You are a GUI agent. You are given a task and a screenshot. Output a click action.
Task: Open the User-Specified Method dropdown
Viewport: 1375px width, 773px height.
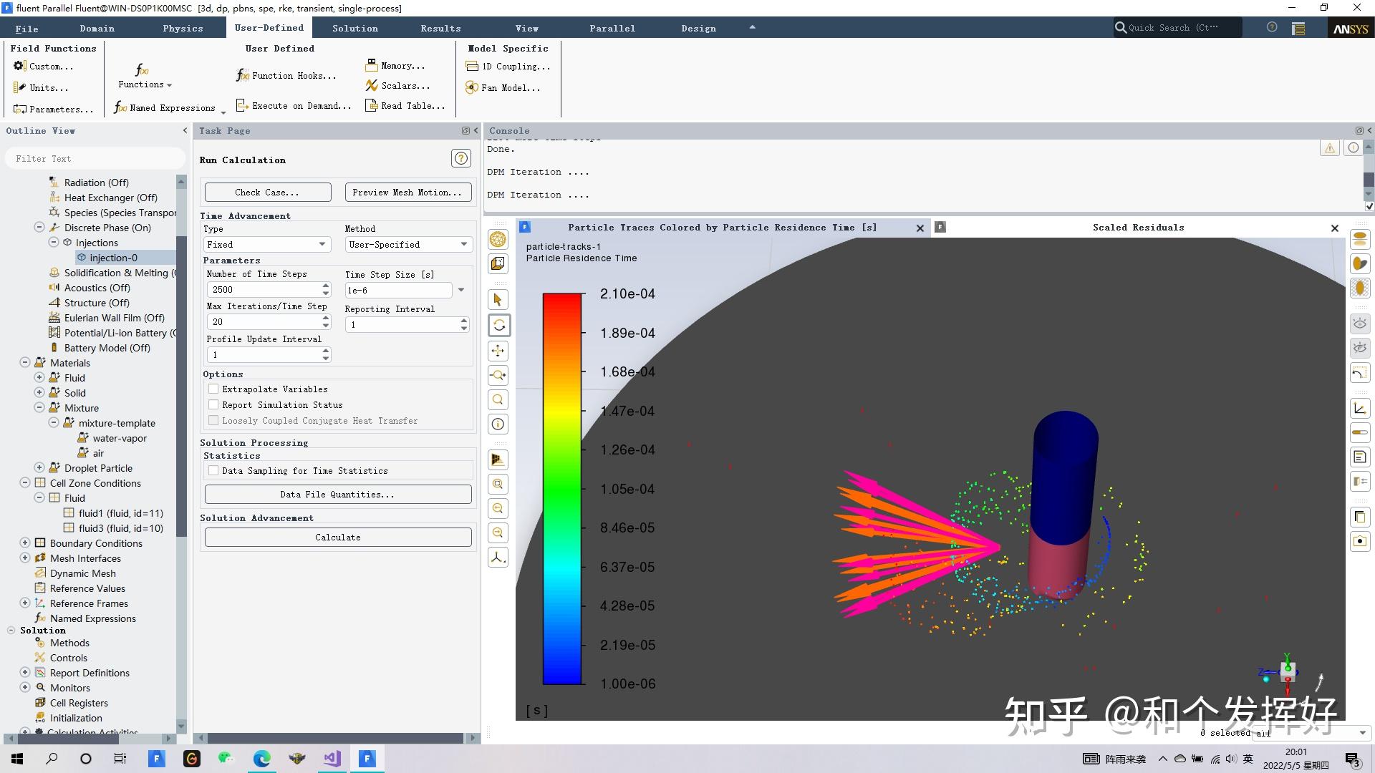coord(408,245)
